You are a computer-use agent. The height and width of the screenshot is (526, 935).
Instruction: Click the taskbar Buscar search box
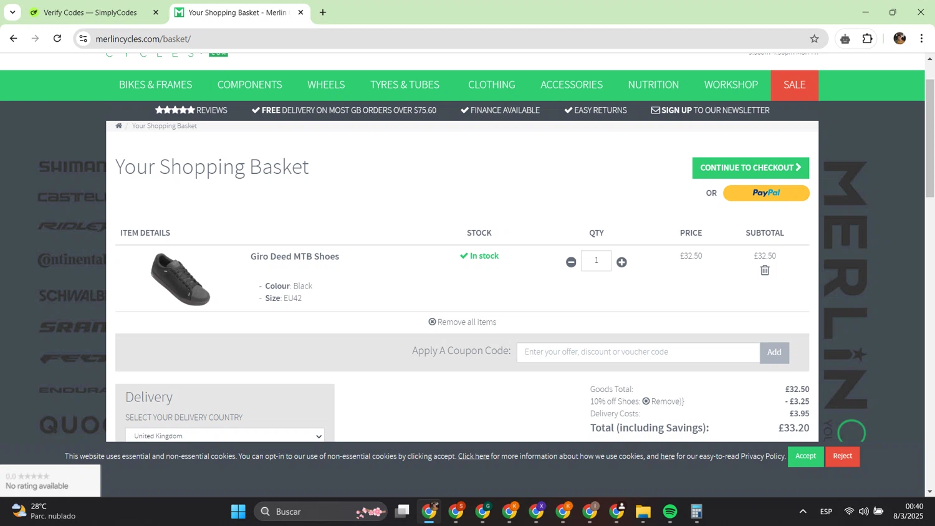[x=321, y=512]
